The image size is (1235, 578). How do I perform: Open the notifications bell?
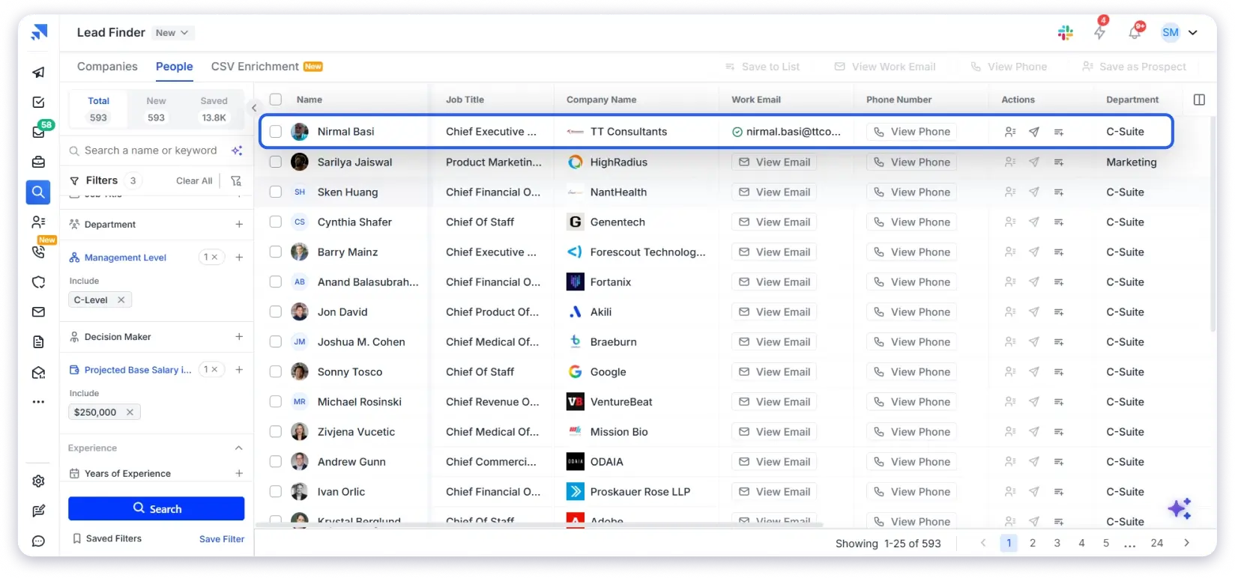click(x=1135, y=32)
